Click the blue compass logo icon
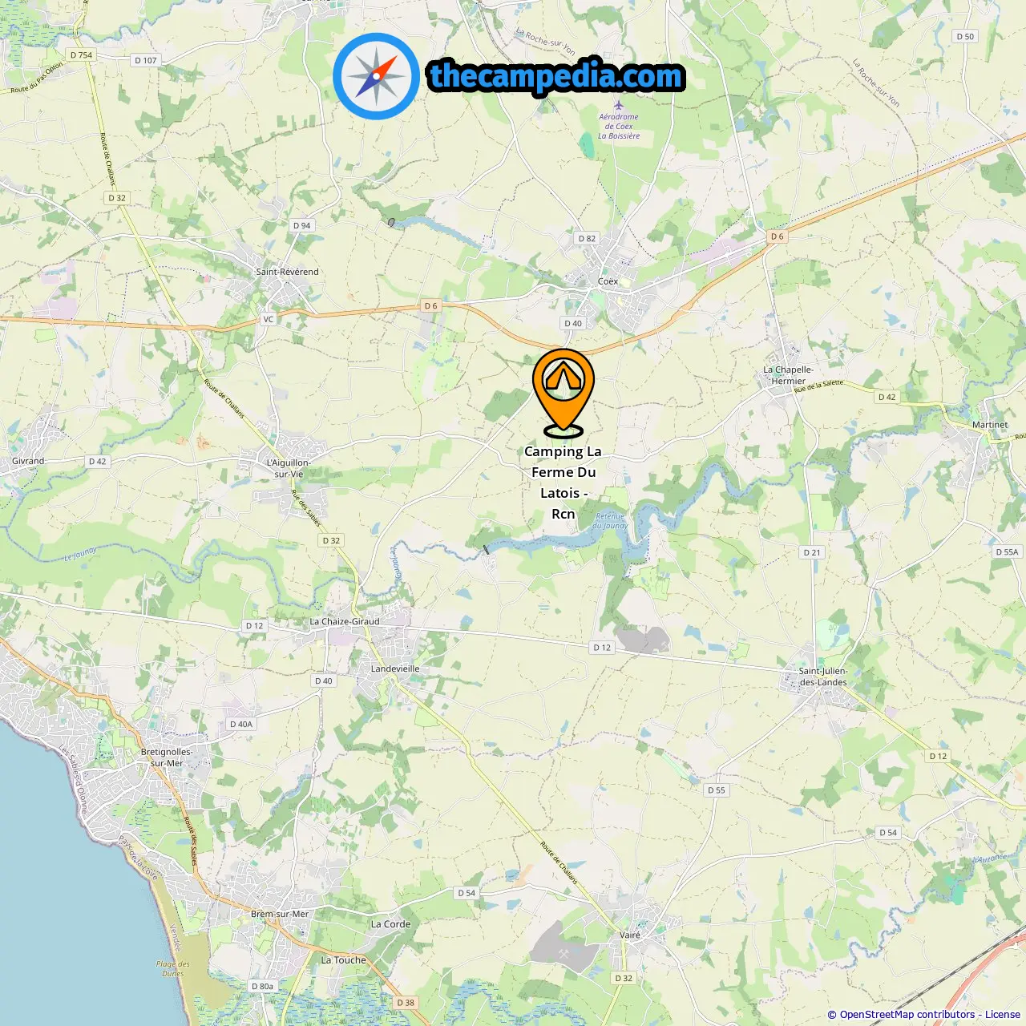Screen dimensions: 1026x1026 pyautogui.click(x=376, y=76)
